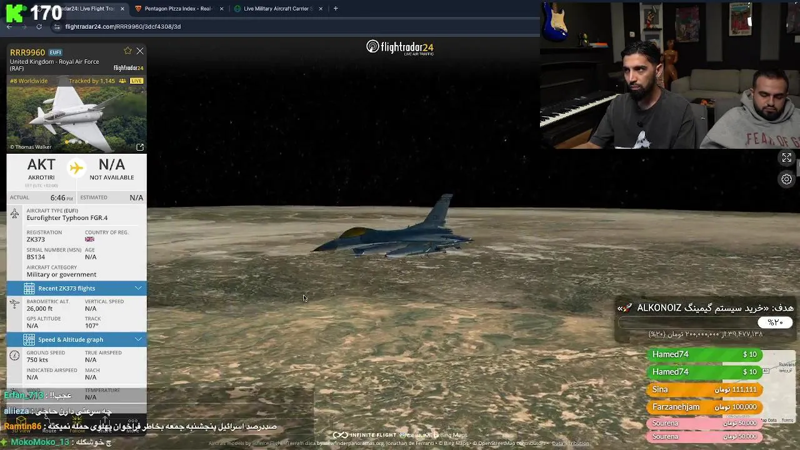Click the LIVE badge on photo
The image size is (800, 450).
[136, 81]
